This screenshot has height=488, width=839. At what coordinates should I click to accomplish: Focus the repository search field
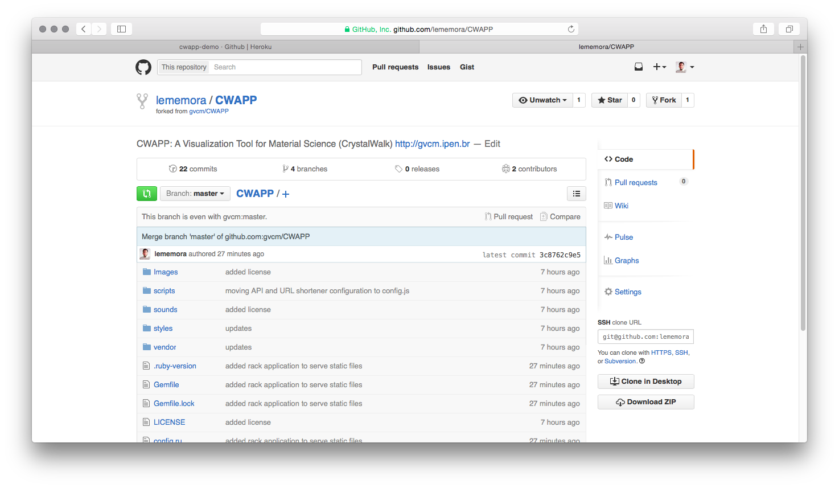point(286,67)
